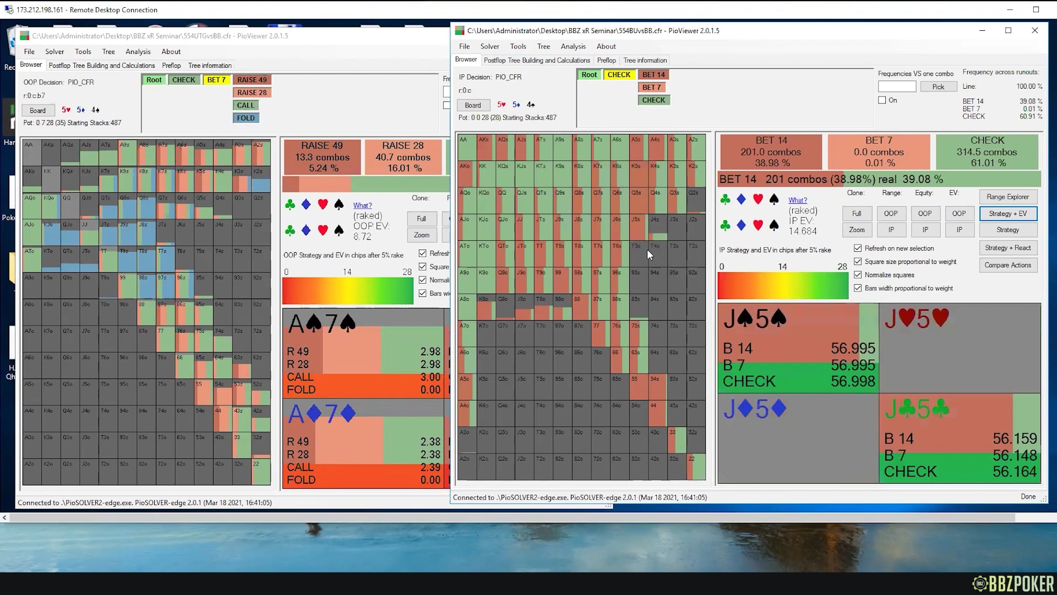Select the BET 14 node in the decision tree
The width and height of the screenshot is (1057, 595).
point(654,74)
